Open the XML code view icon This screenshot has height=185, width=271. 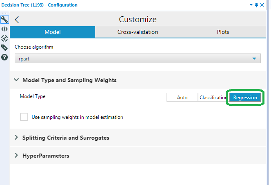tap(4, 29)
